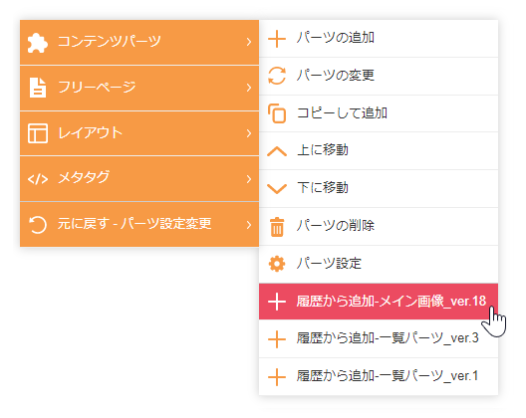Click 元に戻す - パーツ設定変更 item
This screenshot has width=526, height=418.
[x=139, y=225]
